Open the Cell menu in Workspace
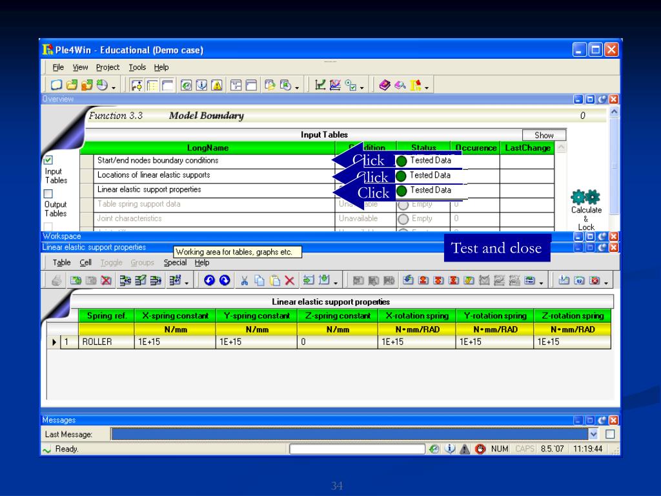Image resolution: width=661 pixels, height=496 pixels. [x=86, y=263]
